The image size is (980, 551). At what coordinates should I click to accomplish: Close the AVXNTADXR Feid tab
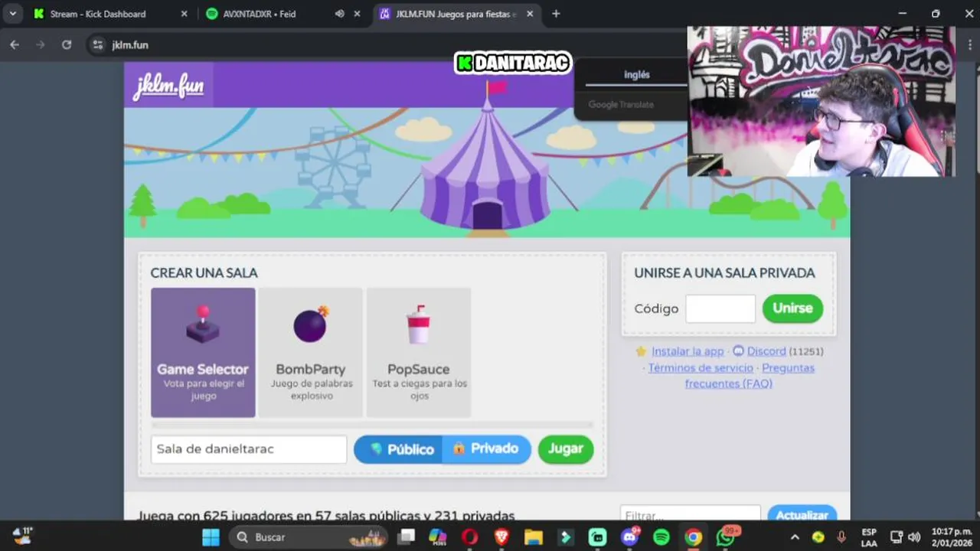tap(357, 14)
